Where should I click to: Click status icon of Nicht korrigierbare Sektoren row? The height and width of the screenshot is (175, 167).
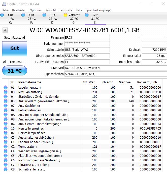coord(6,160)
